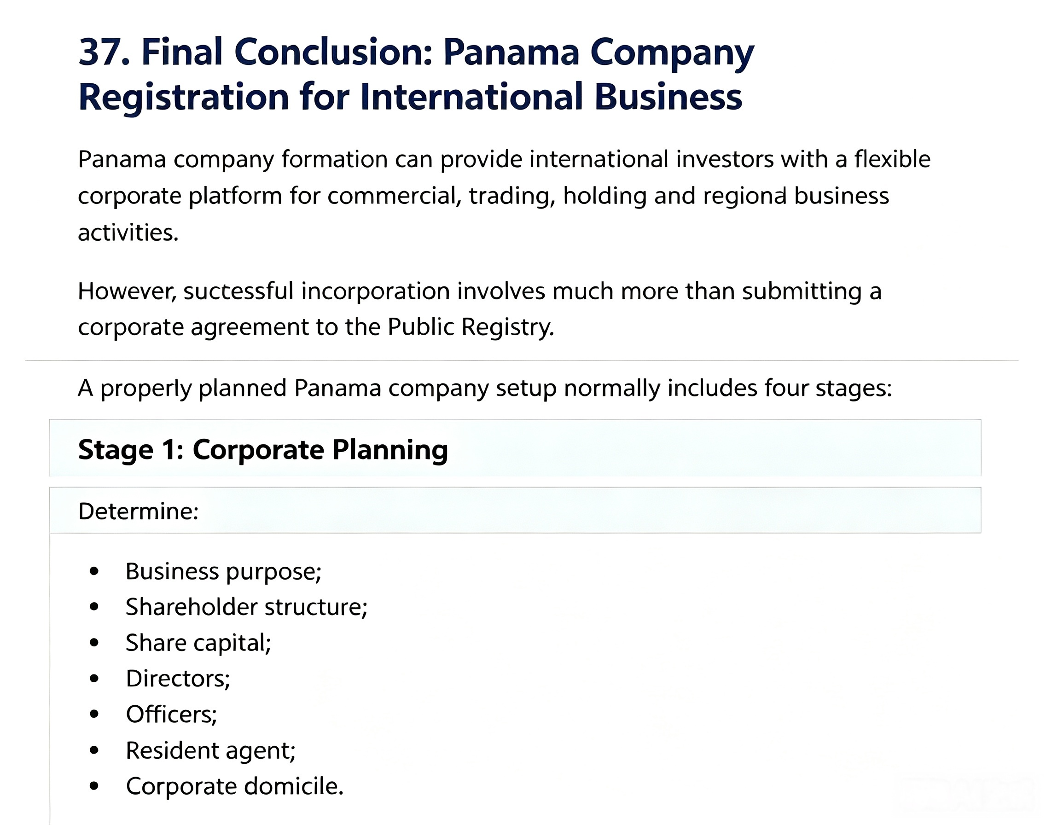1046x825 pixels.
Task: Click the Public Registry text
Action: pyautogui.click(x=471, y=327)
